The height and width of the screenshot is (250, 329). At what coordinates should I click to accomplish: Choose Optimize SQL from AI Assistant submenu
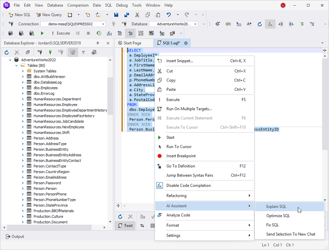click(x=278, y=216)
